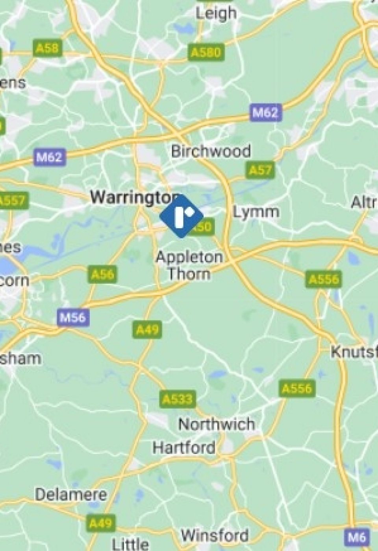The width and height of the screenshot is (378, 551).
Task: Select the Birchwood place label
Action: pyautogui.click(x=211, y=151)
